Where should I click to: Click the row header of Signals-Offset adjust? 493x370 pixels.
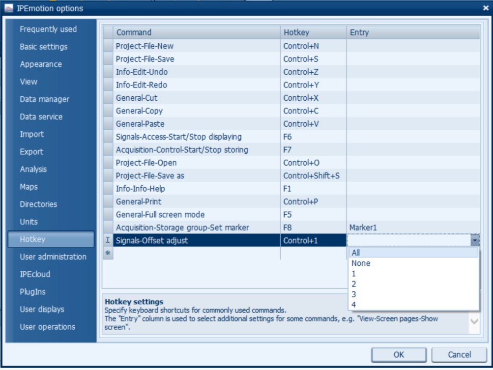click(x=108, y=240)
